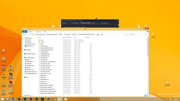Open Photoshop from the taskbar
The width and height of the screenshot is (180, 101).
25,99
